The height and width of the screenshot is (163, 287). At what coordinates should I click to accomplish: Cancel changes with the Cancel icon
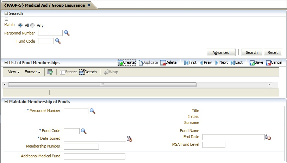coord(274,62)
